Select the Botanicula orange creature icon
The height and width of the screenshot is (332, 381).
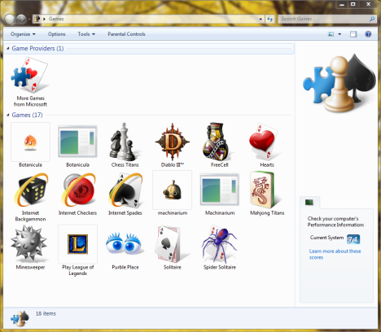[x=30, y=142]
